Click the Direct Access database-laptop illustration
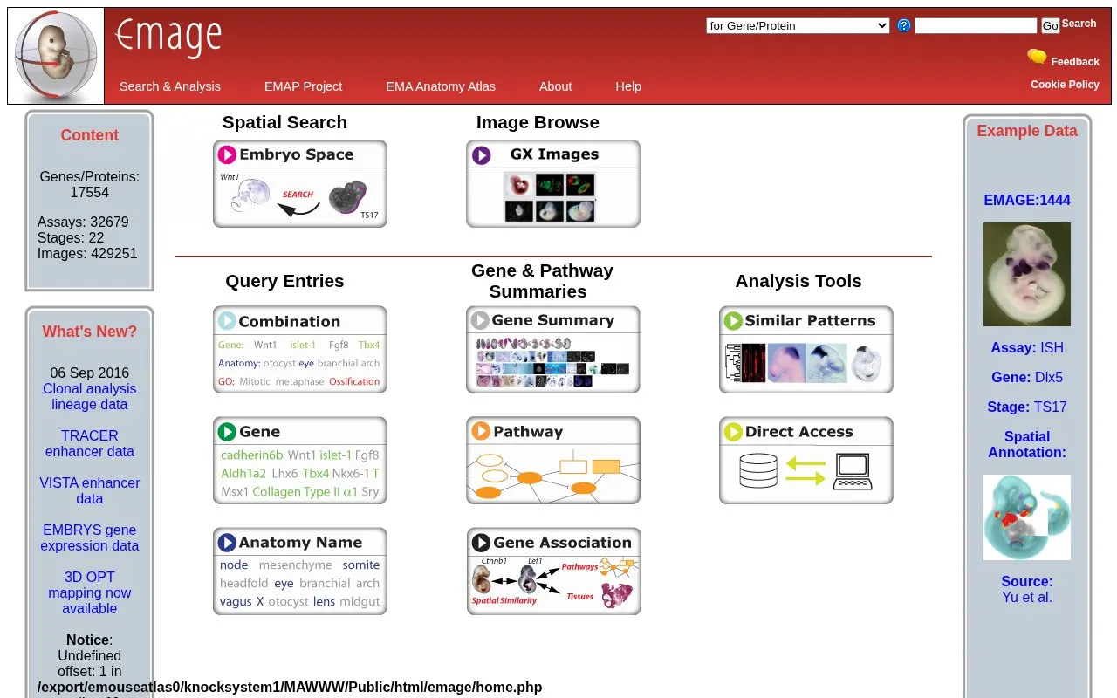This screenshot has height=698, width=1117. [805, 471]
